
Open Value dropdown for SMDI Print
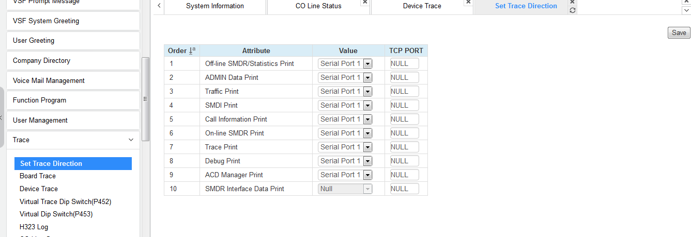367,106
